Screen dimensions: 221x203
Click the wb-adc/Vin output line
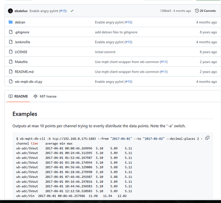(71, 196)
